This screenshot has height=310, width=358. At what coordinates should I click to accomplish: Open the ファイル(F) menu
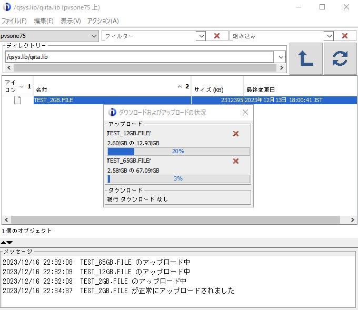click(x=14, y=21)
